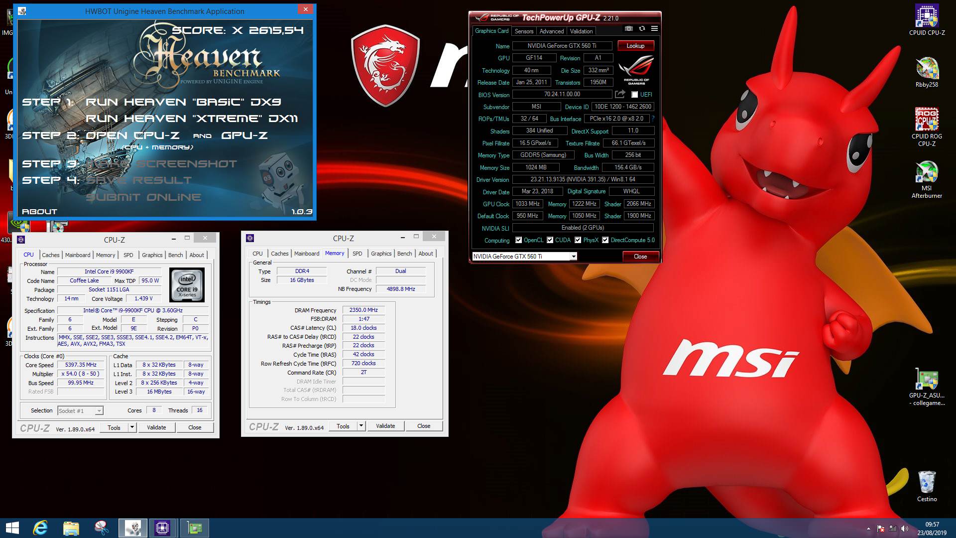956x538 pixels.
Task: Click Tools button in right CPU-Z window
Action: [343, 426]
